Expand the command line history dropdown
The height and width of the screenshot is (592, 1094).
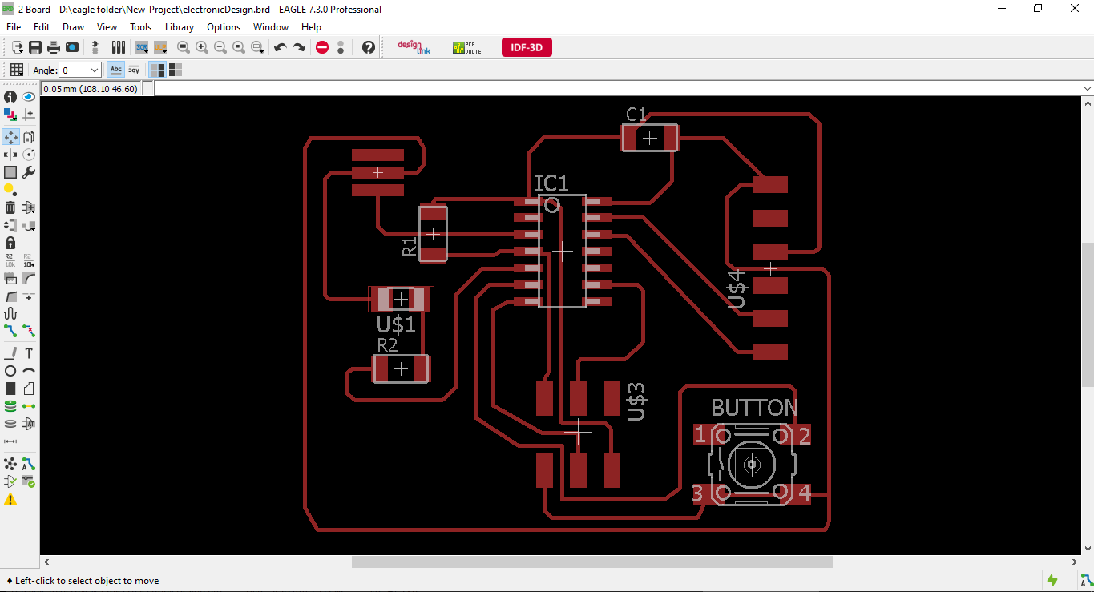[1088, 88]
